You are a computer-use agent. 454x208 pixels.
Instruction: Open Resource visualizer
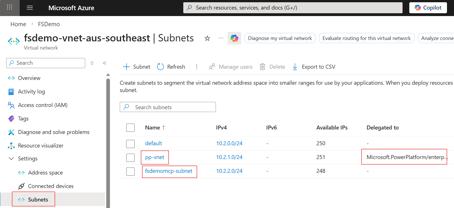pos(41,146)
